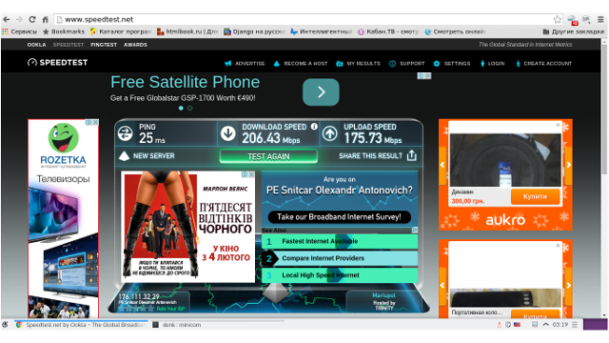
Task: Go back with browser back arrow
Action: coord(7,19)
